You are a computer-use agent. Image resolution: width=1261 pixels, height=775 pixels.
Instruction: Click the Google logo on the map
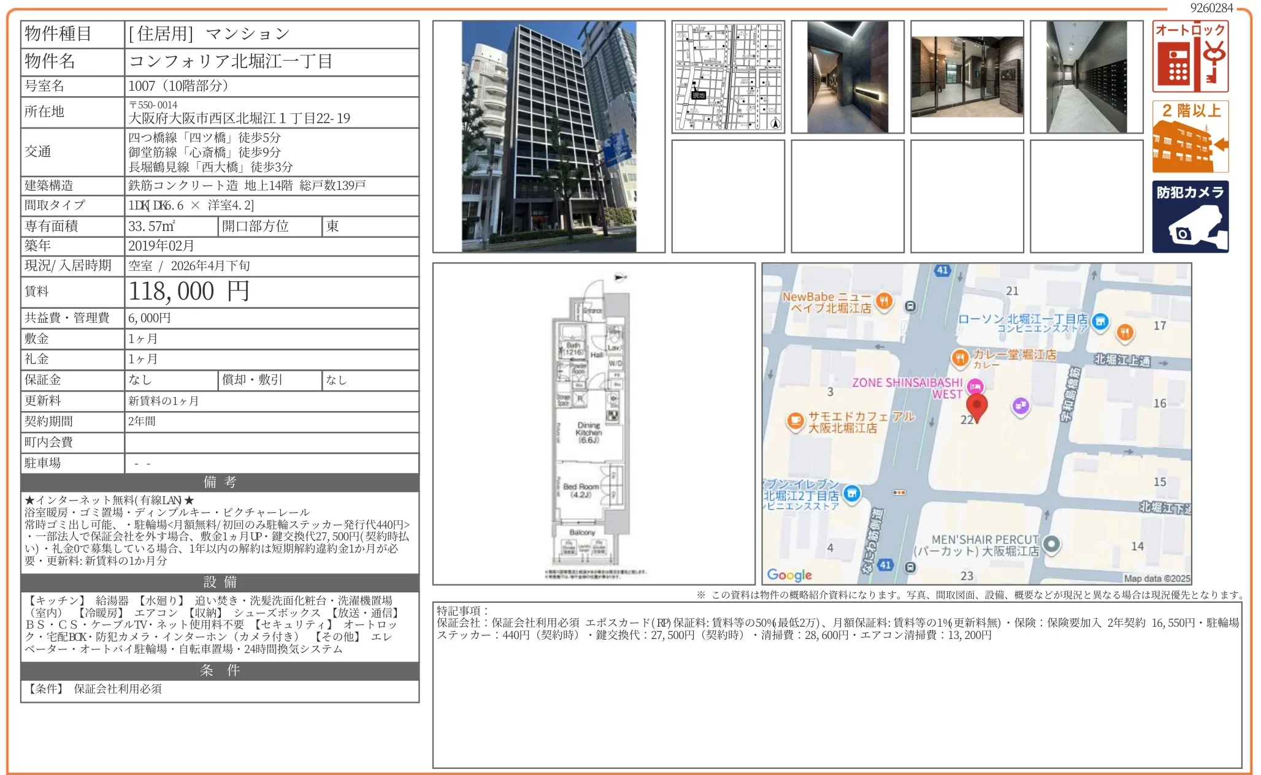tap(791, 575)
